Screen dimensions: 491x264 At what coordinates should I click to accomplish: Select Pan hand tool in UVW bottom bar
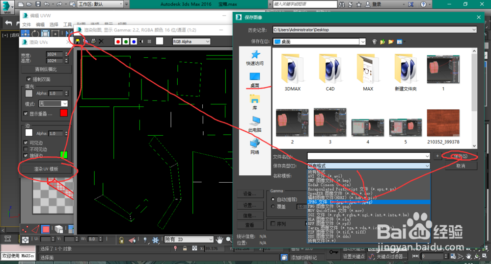click(x=219, y=240)
